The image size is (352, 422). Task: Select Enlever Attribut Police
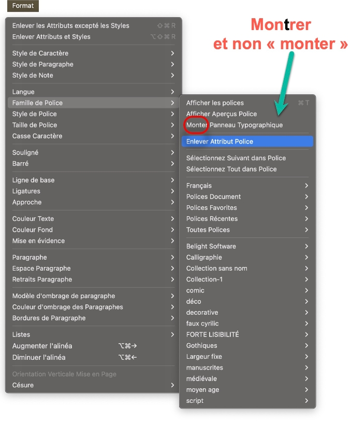pos(247,142)
